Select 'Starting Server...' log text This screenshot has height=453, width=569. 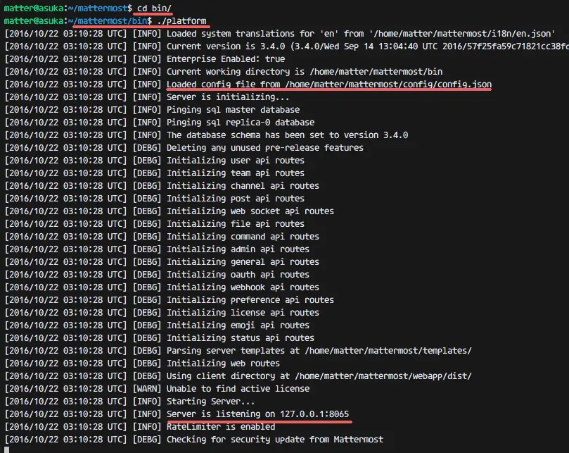[x=210, y=402]
